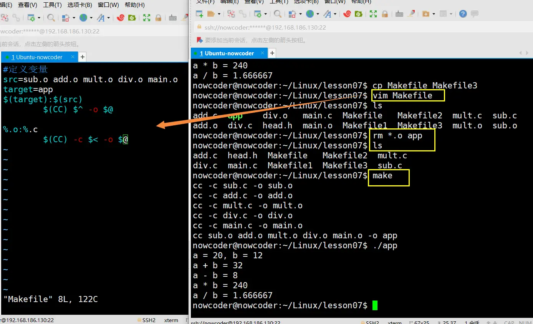Screen dimensions: 533x324
Task: Click disconnect link icon in left window
Action: pos(16,18)
